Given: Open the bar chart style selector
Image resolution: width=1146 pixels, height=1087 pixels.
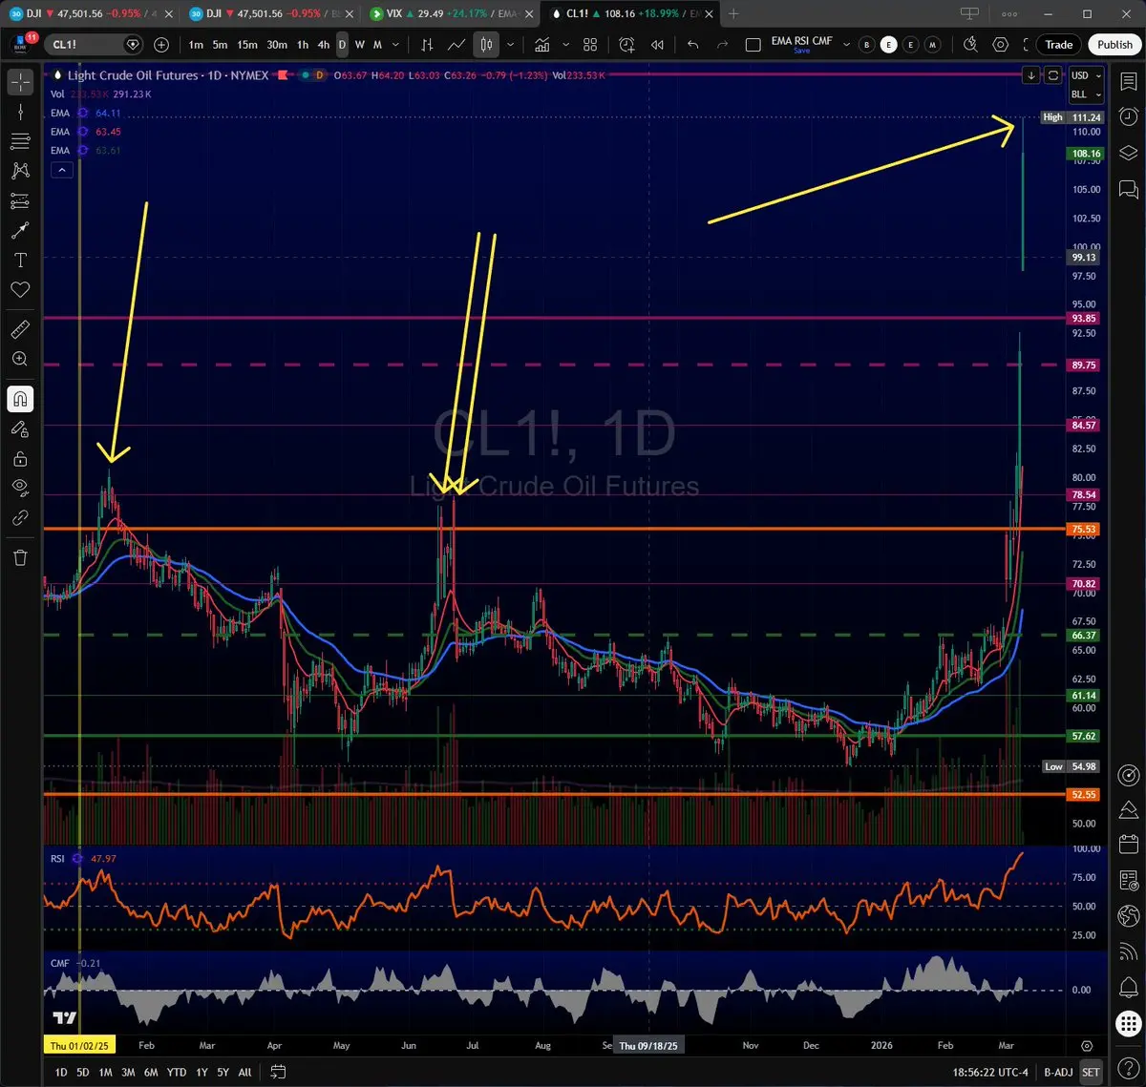Looking at the screenshot, I should pos(426,45).
